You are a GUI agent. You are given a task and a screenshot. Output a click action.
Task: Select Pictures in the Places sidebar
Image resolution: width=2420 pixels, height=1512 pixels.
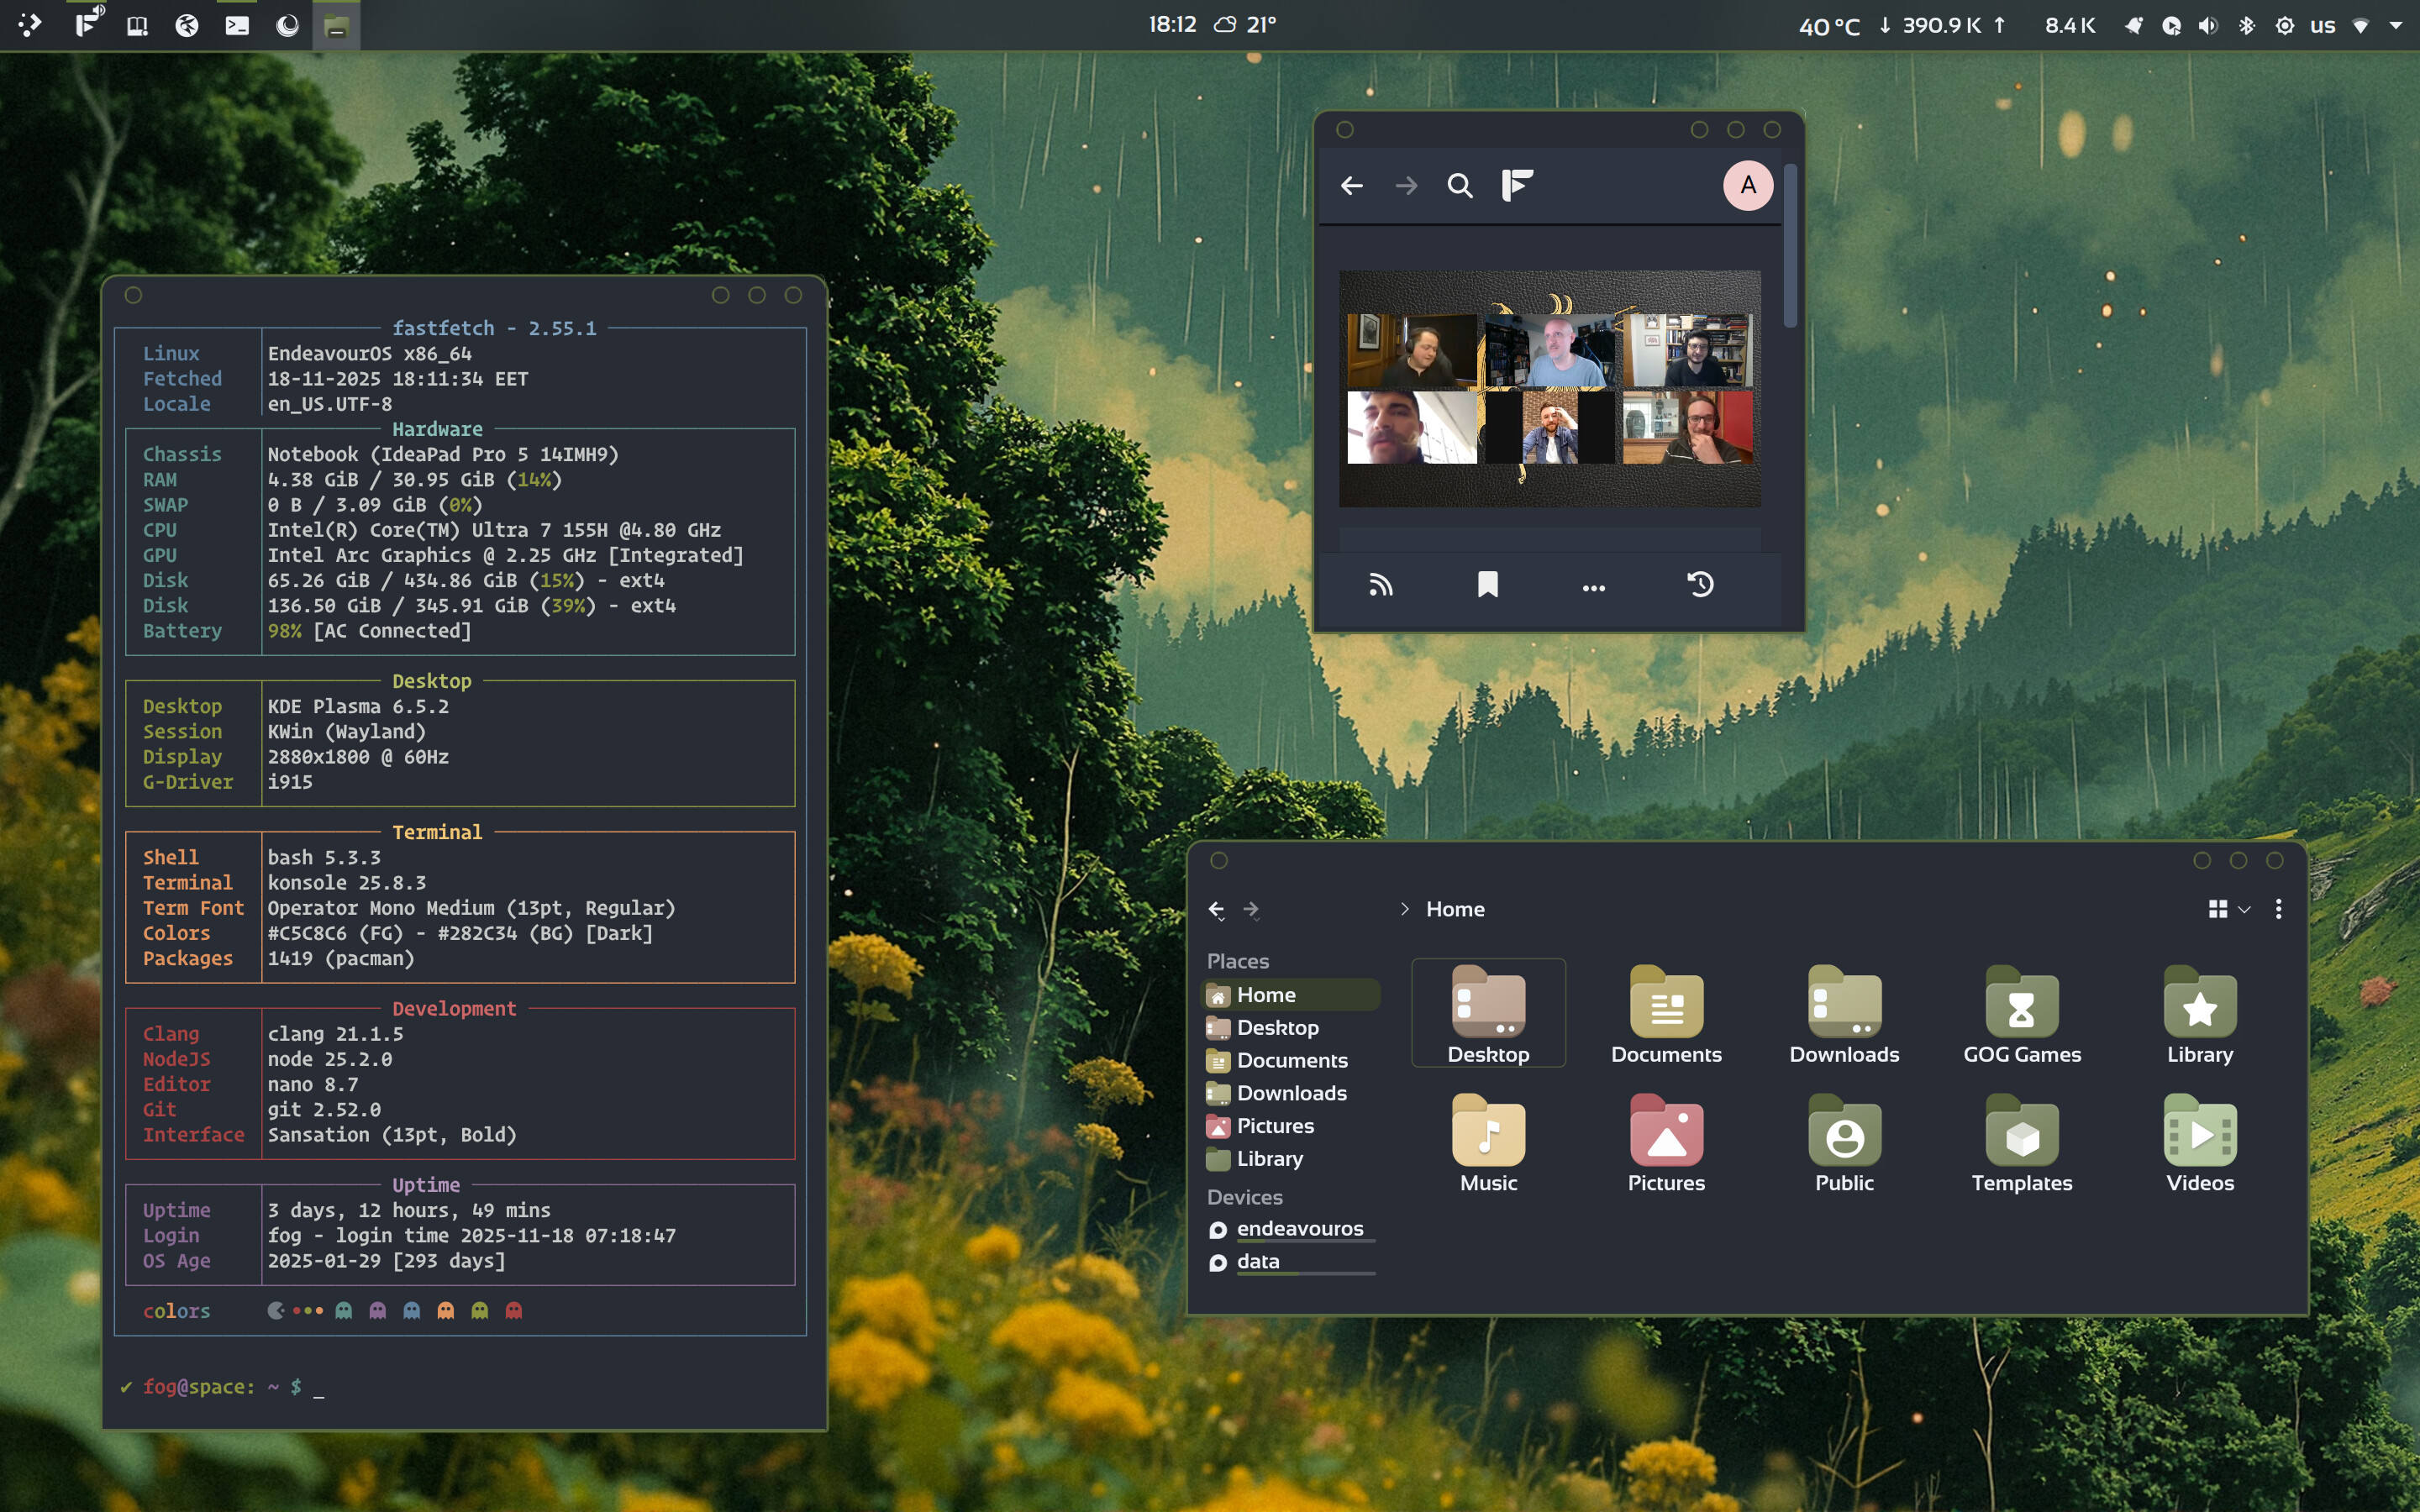(1275, 1126)
